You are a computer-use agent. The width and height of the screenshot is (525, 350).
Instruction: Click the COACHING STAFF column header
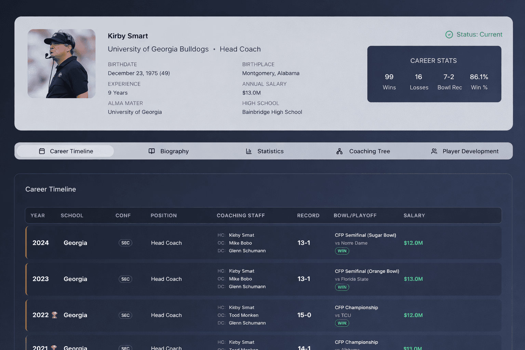point(241,215)
